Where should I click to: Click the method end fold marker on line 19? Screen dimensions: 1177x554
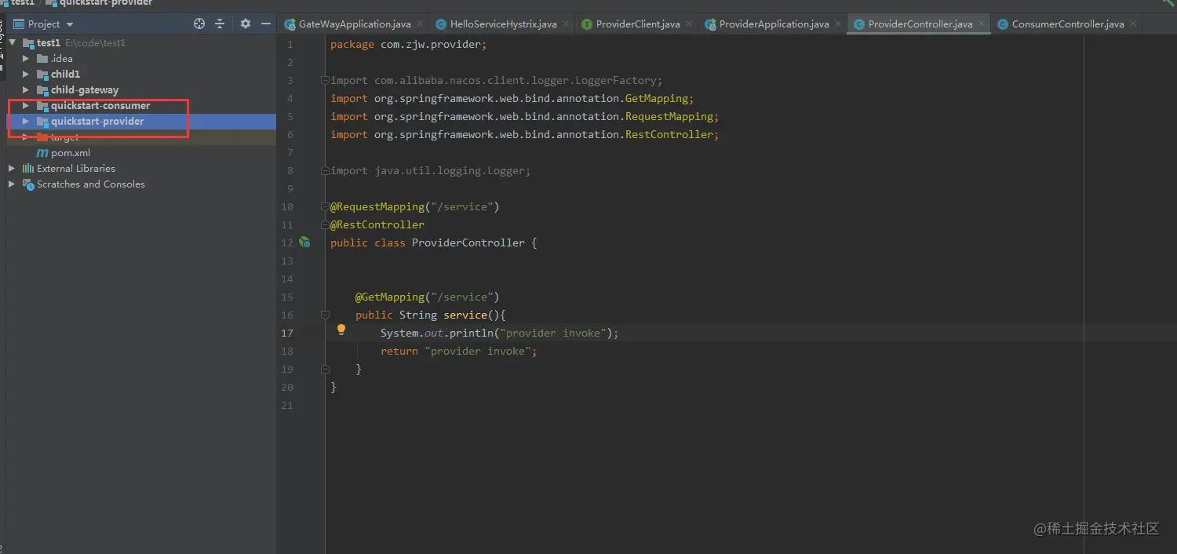coord(324,369)
